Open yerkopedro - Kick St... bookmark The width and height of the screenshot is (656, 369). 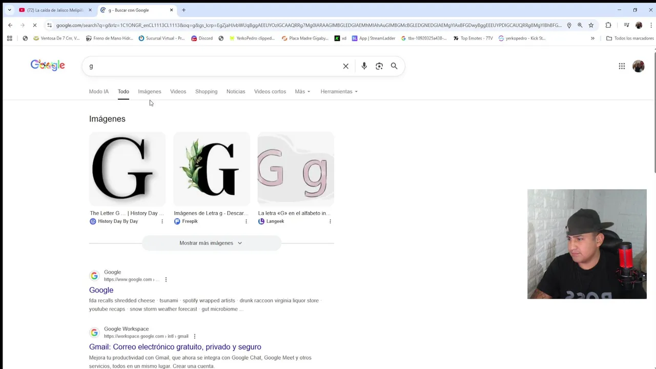522,38
